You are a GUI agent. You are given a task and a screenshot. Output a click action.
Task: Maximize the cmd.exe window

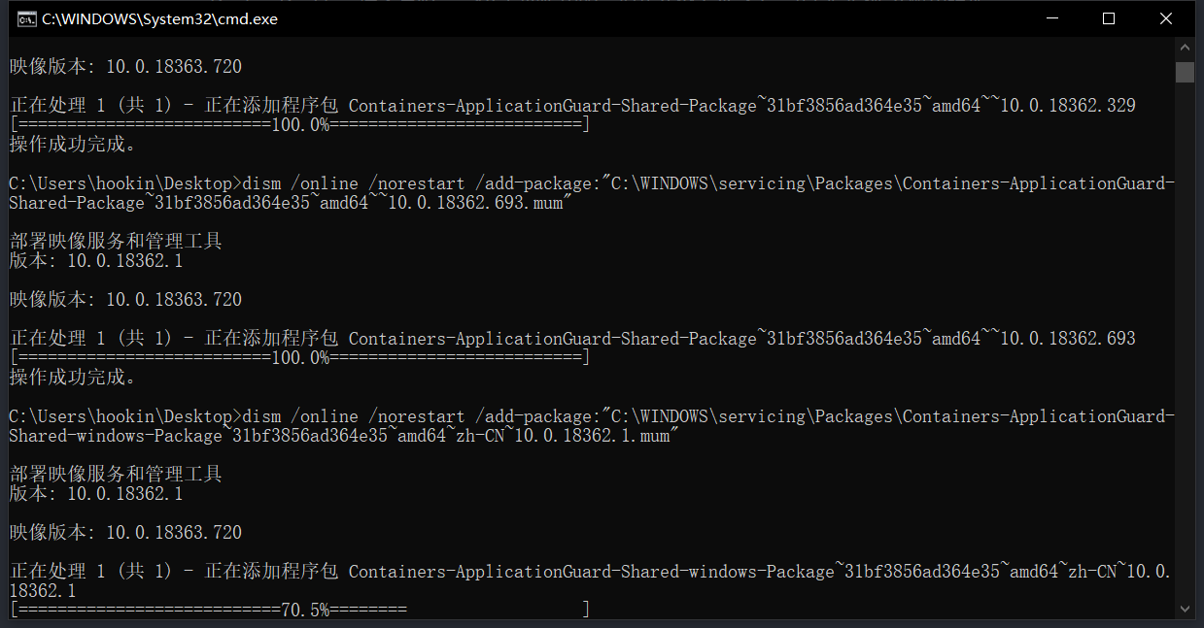[1109, 18]
